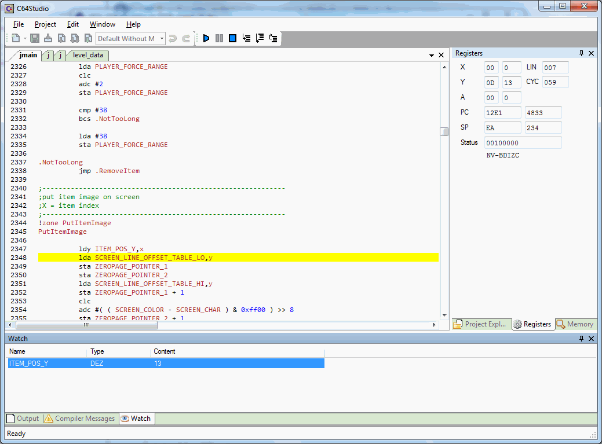Click the Step Out debugger icon
Viewport: 602px width, 444px height.
pos(273,38)
